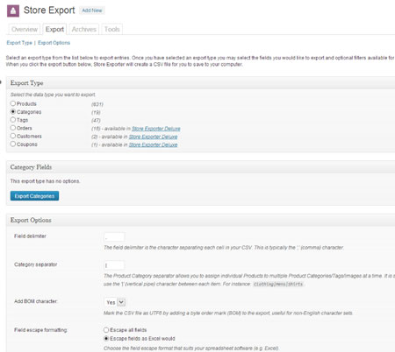The width and height of the screenshot is (395, 352).
Task: Click the Store Export page title
Action: pos(49,11)
